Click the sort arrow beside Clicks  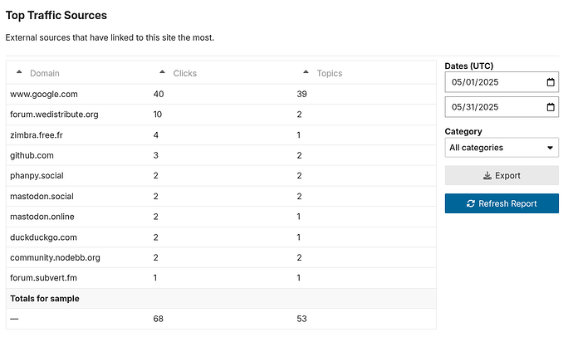pyautogui.click(x=162, y=72)
